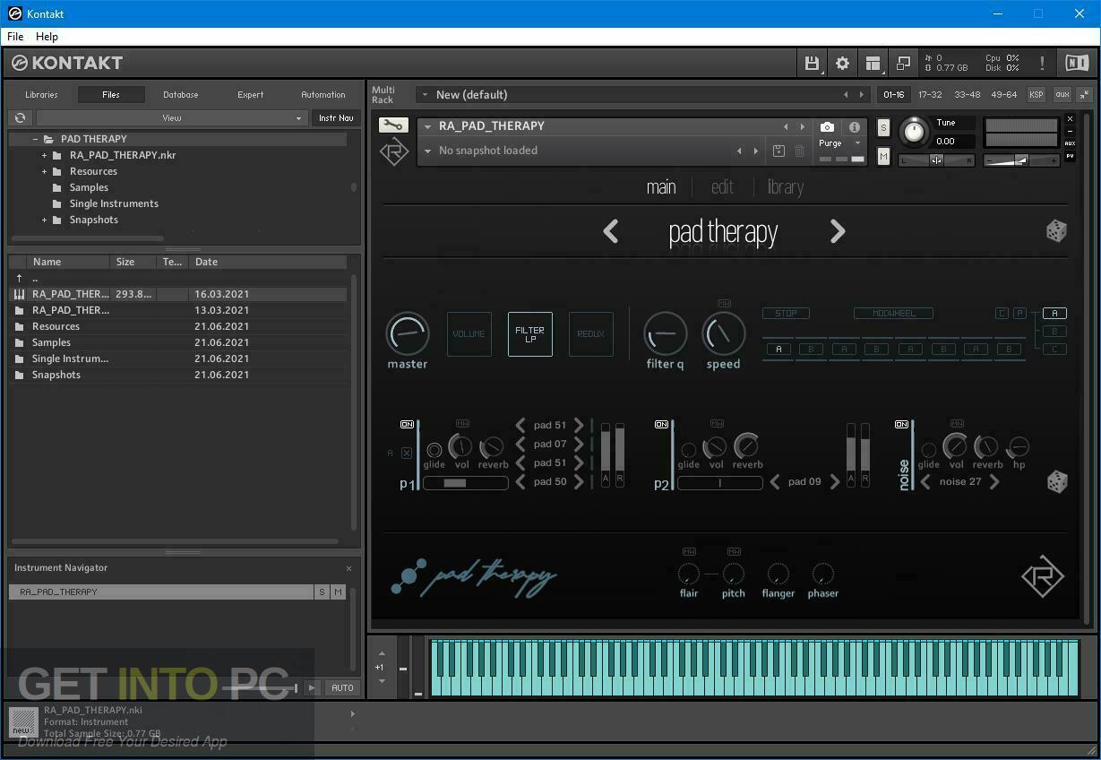Click the KSP button in the rack header
The image size is (1101, 760).
[1036, 94]
